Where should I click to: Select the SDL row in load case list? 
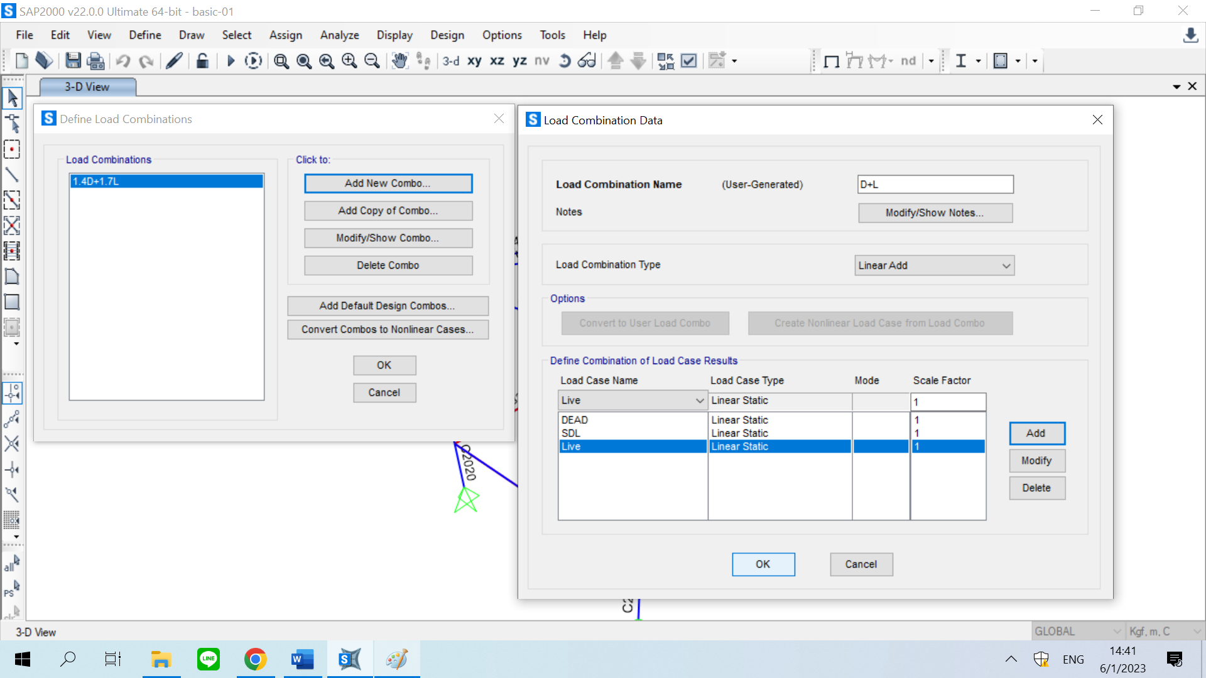[632, 433]
